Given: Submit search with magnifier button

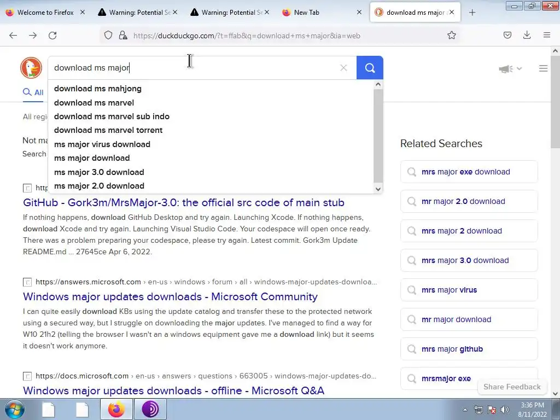Looking at the screenshot, I should point(370,68).
